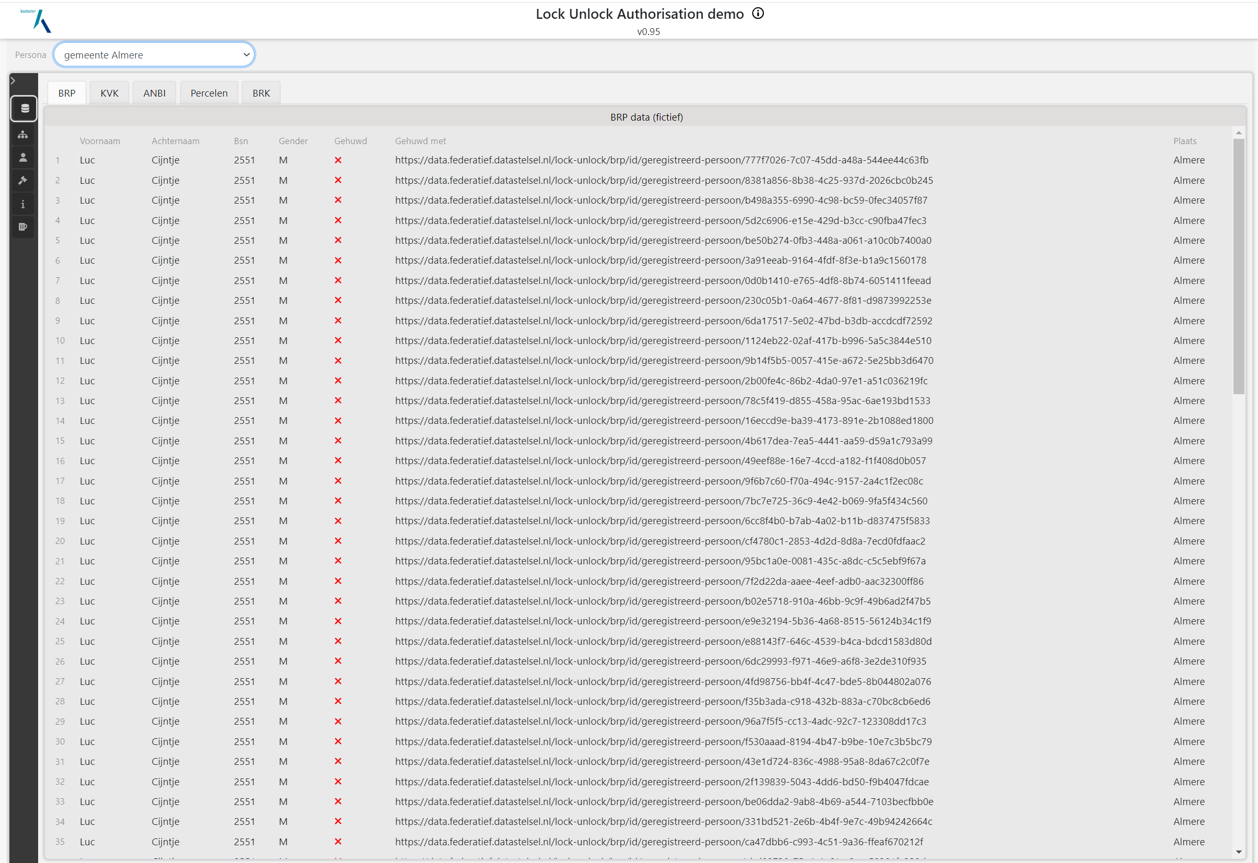Open the URL ending ca47dbb6-c993-4c51-9a36-ffeaf670212f
Image resolution: width=1258 pixels, height=863 pixels.
pyautogui.click(x=659, y=842)
